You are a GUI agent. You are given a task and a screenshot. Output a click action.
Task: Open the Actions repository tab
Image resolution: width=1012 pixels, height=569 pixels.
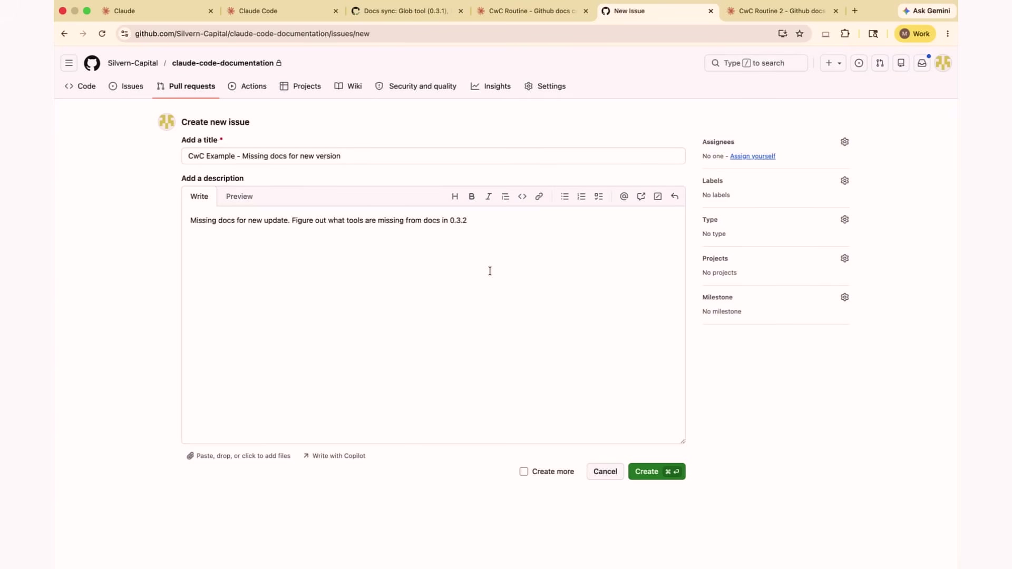click(247, 86)
